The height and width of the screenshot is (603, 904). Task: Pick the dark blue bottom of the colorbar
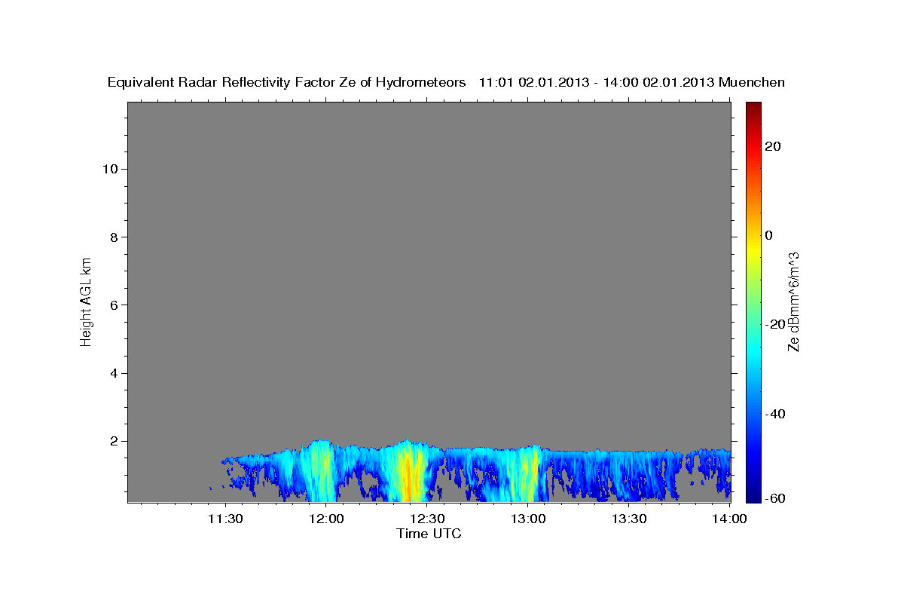click(753, 494)
